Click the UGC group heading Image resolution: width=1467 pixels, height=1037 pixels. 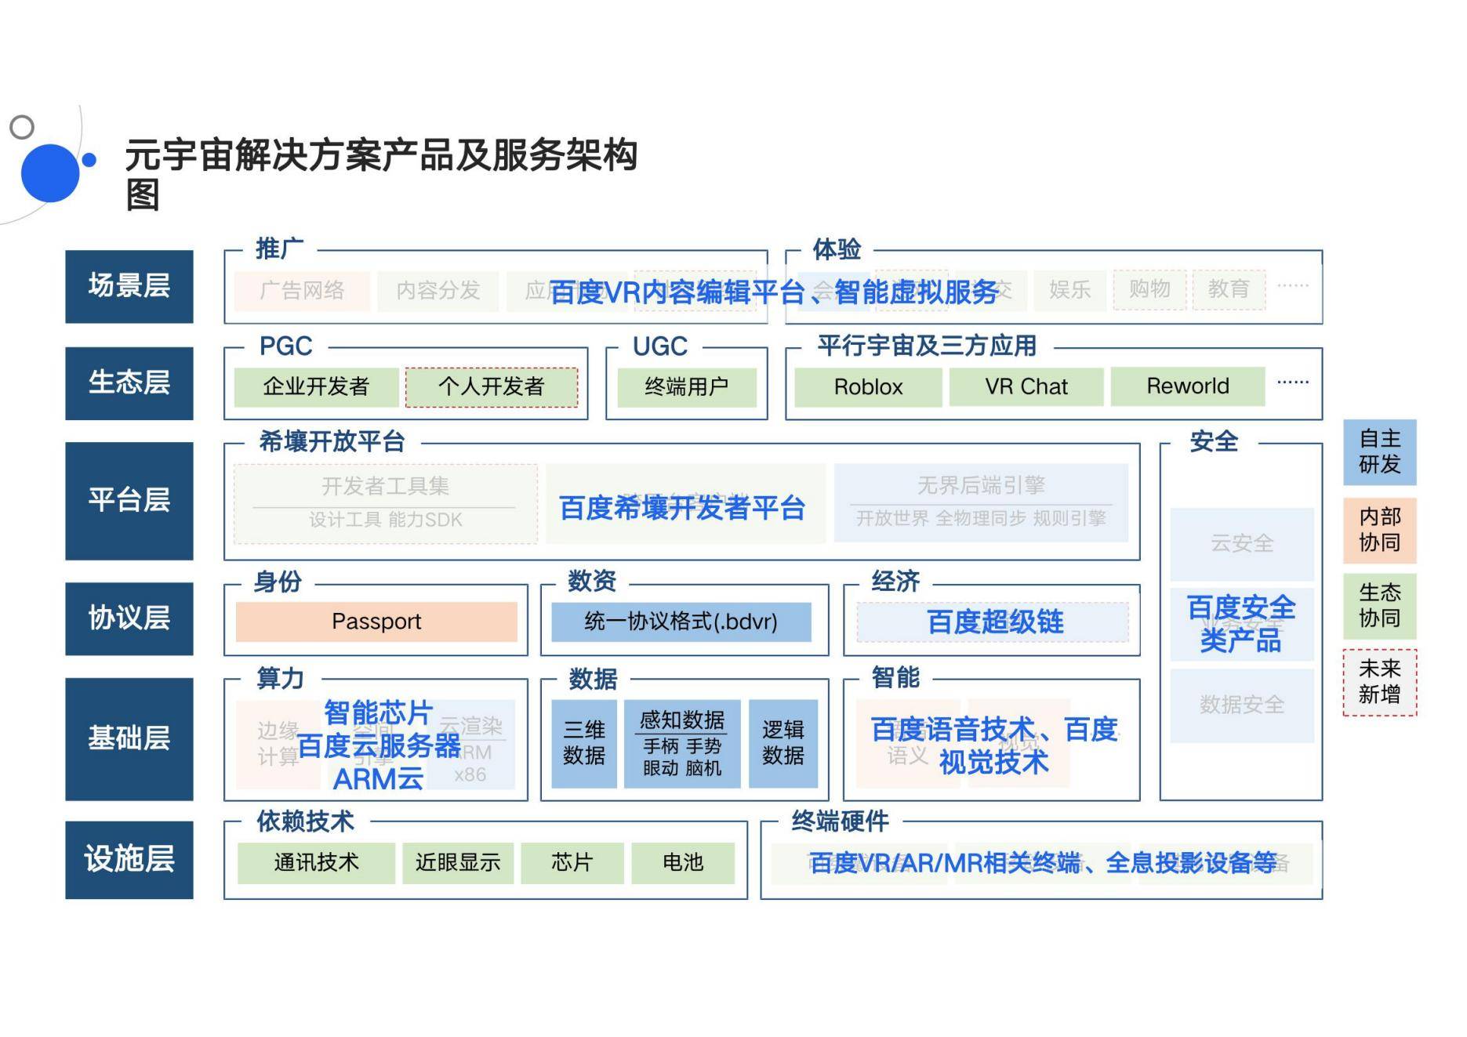[660, 346]
